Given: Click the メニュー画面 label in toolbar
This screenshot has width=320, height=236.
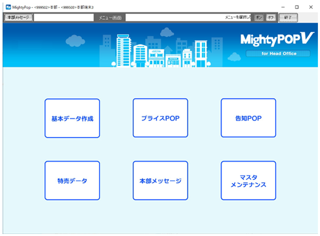Looking at the screenshot, I should click(x=110, y=17).
